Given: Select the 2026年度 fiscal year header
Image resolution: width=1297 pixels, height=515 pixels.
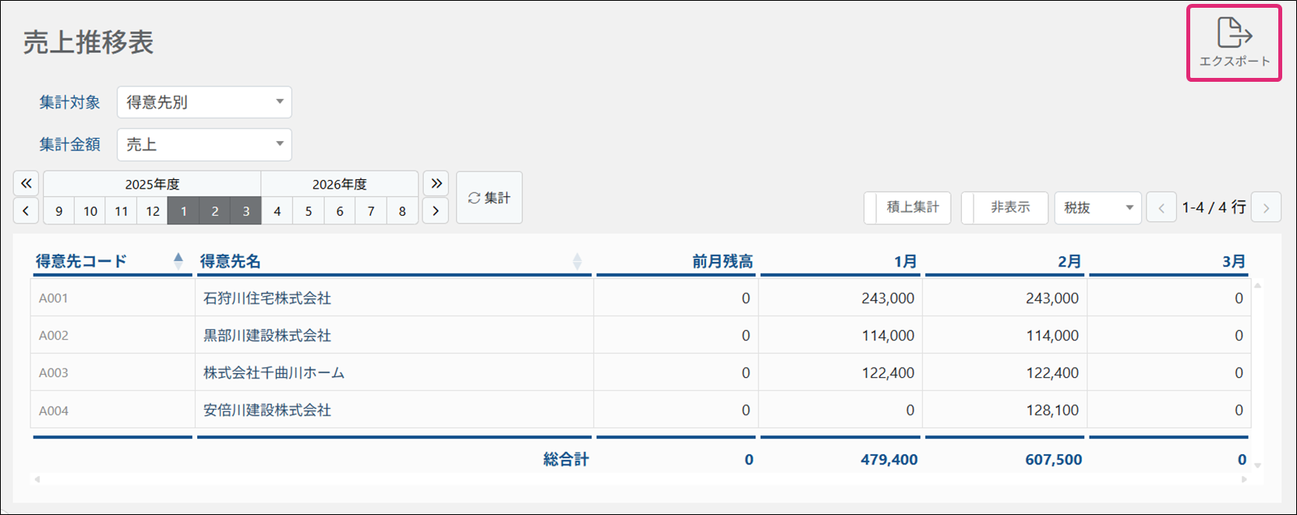Looking at the screenshot, I should [339, 185].
